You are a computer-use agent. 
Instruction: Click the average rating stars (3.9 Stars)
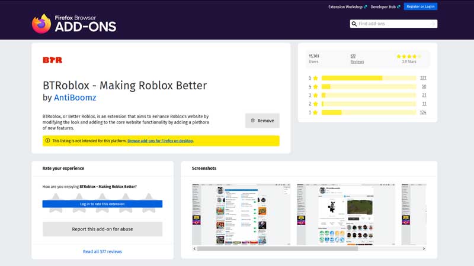tap(409, 56)
